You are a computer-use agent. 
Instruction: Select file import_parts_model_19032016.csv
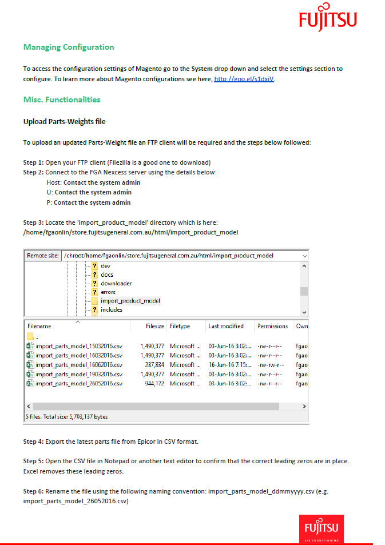coord(79,375)
